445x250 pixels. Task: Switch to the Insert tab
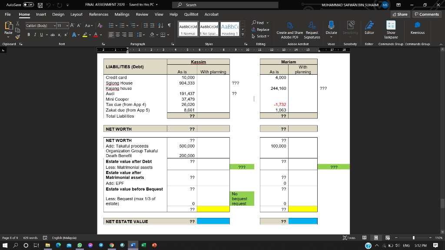click(x=41, y=14)
